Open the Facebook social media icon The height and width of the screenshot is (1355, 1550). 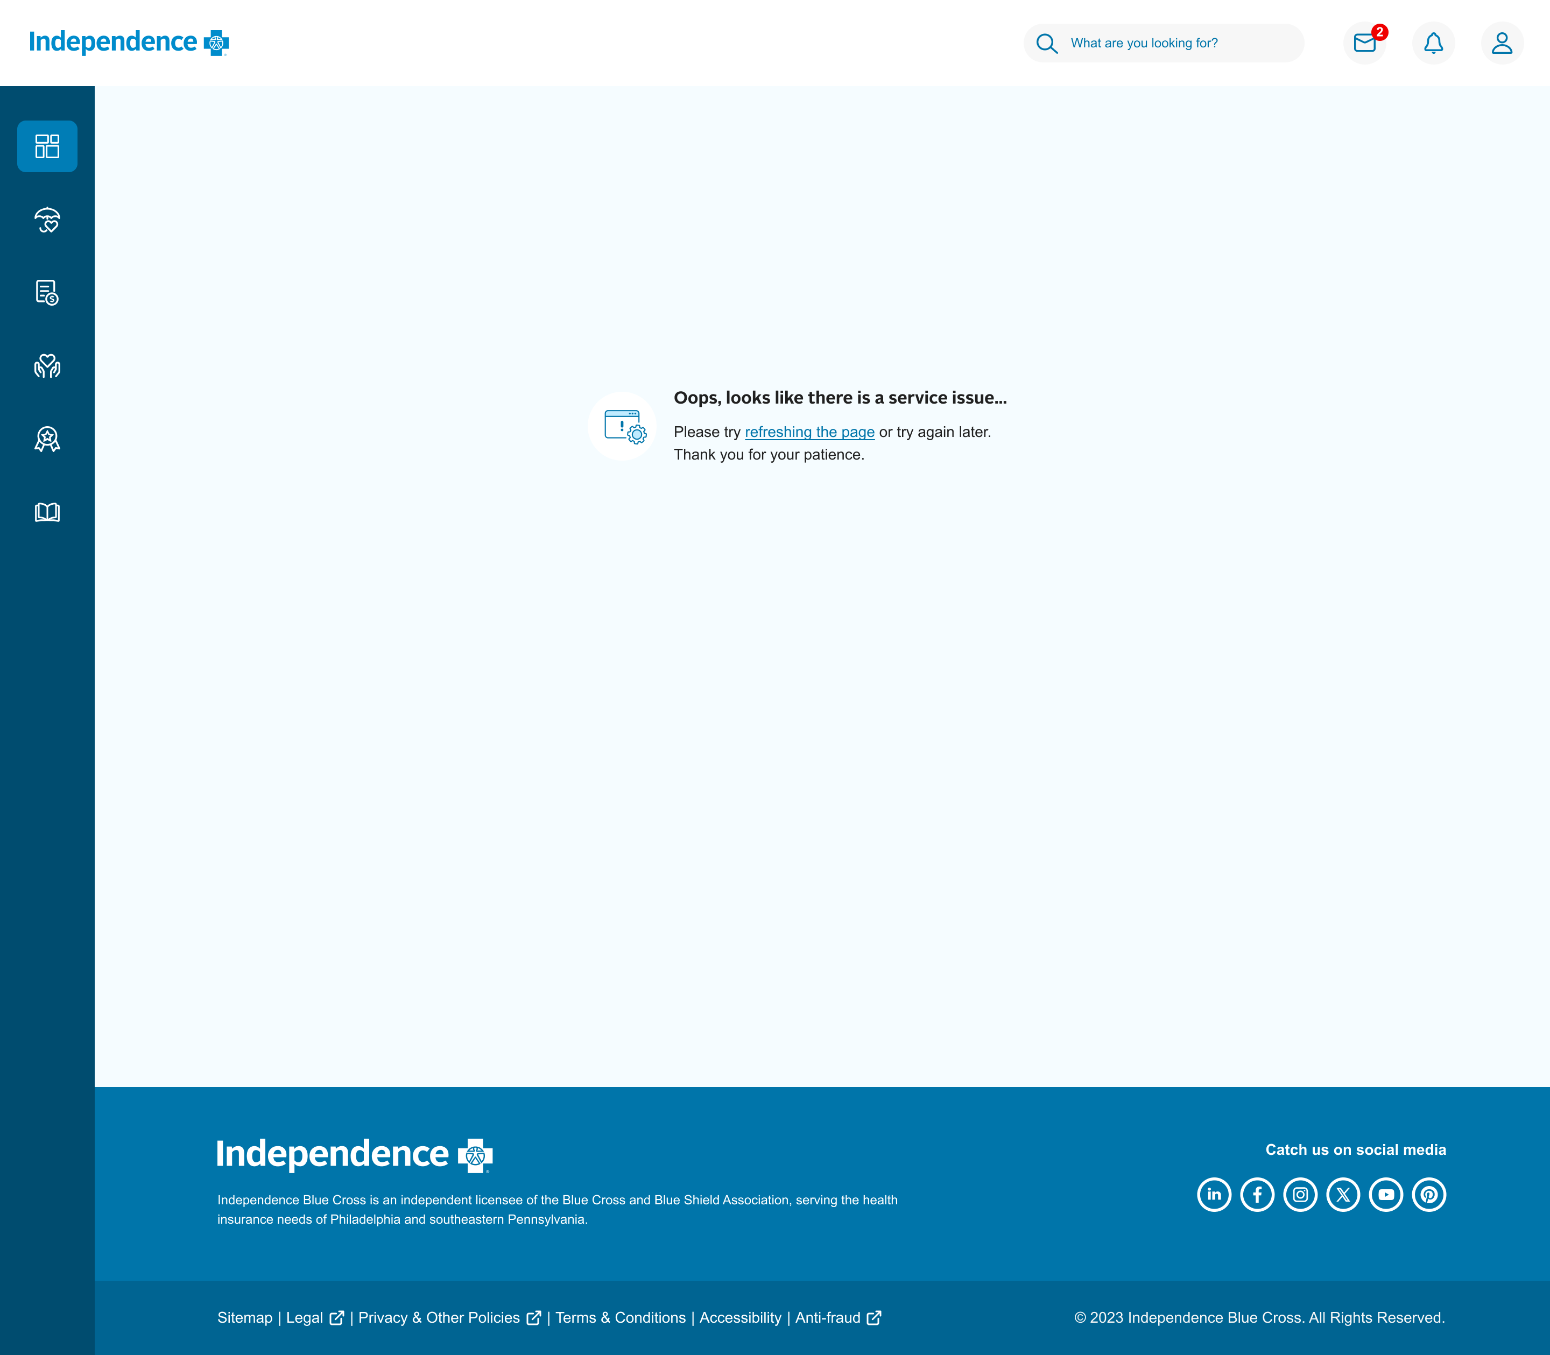(1257, 1195)
